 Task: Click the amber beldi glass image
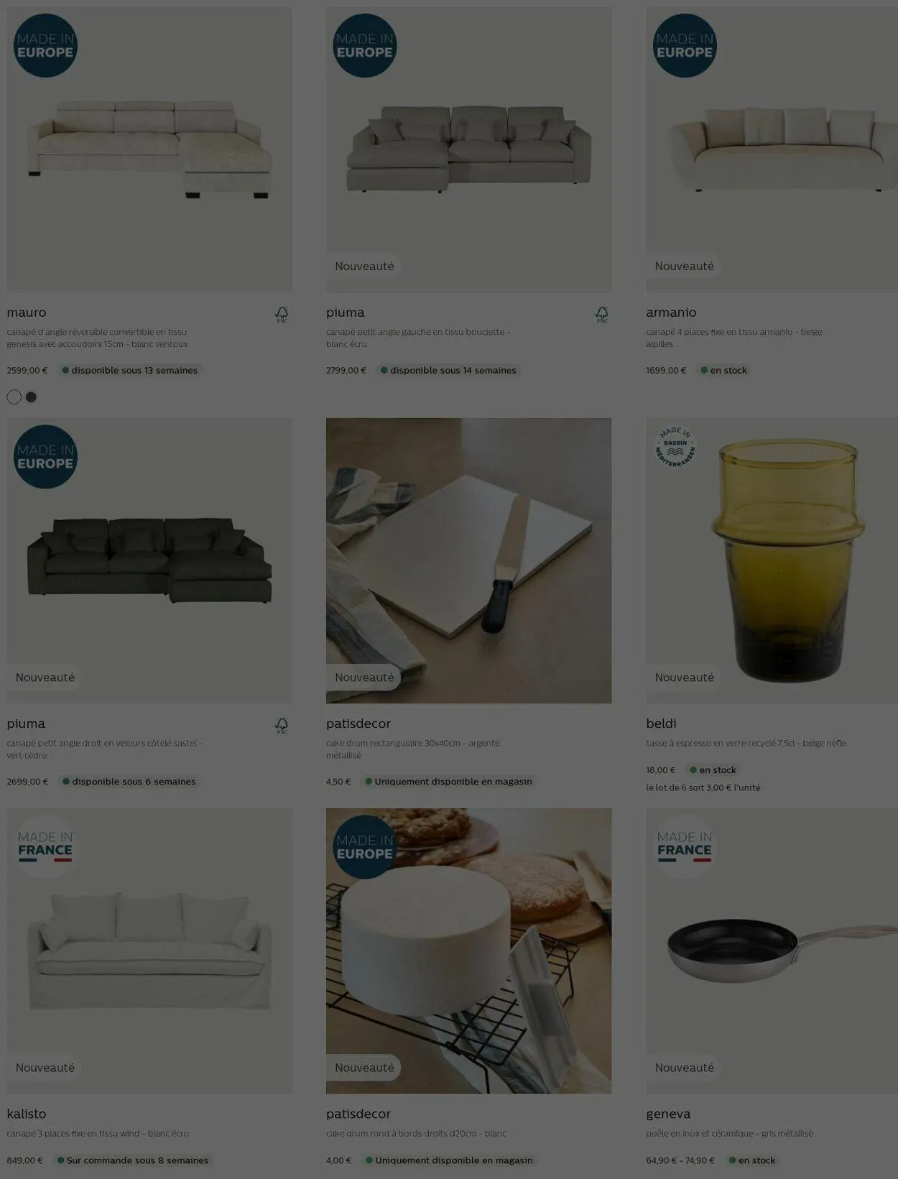pyautogui.click(x=772, y=560)
